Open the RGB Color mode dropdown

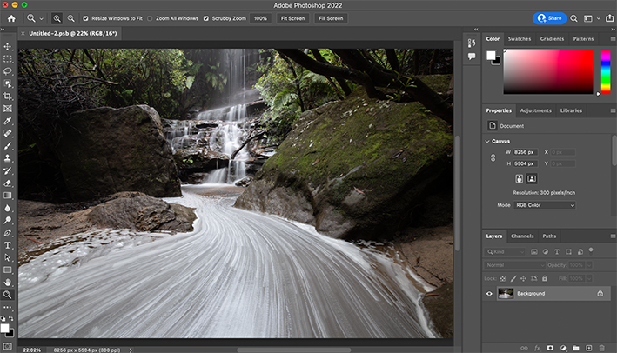point(544,205)
